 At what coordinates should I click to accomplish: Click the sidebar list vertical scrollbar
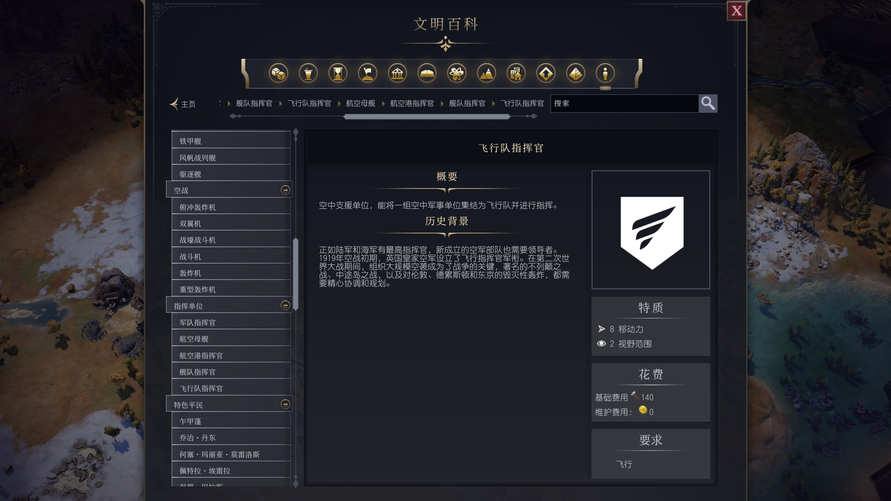(x=296, y=274)
